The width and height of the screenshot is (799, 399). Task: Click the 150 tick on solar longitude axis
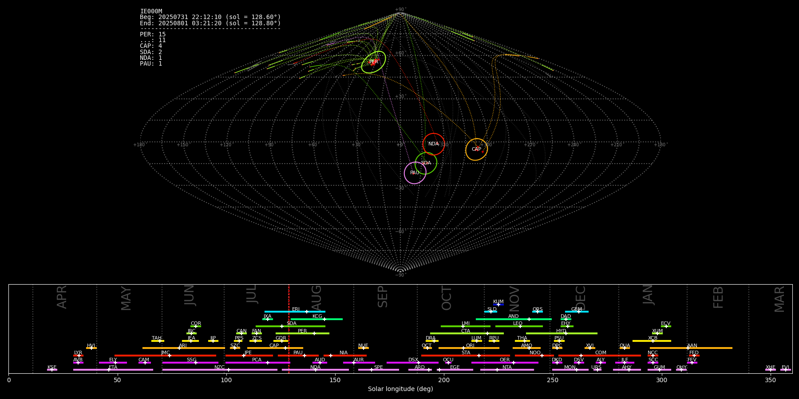click(x=335, y=380)
